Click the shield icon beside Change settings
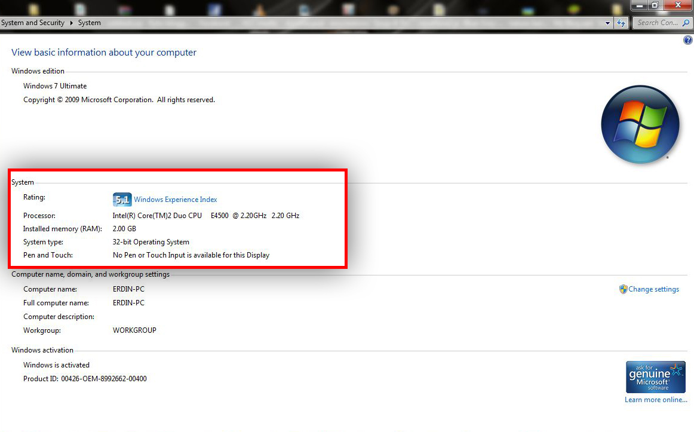The height and width of the screenshot is (432, 694). [623, 289]
